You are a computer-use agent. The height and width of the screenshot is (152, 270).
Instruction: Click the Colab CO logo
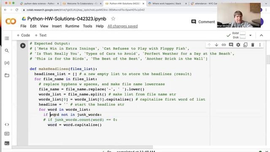point(11,22)
